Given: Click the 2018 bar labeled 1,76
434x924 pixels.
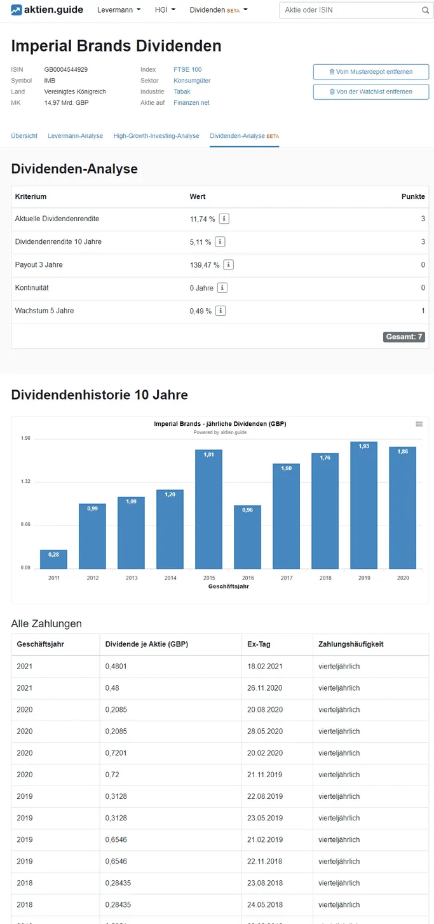Looking at the screenshot, I should [x=325, y=511].
